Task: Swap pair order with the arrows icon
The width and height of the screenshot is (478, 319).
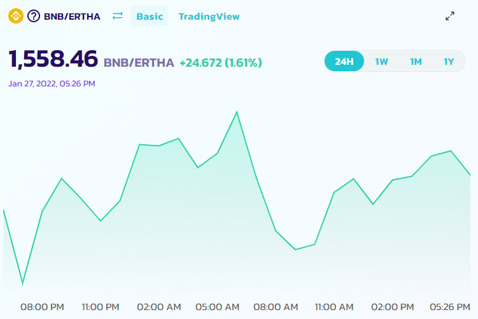Action: (x=118, y=15)
